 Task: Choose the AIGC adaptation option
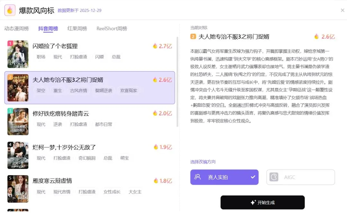click(300, 177)
